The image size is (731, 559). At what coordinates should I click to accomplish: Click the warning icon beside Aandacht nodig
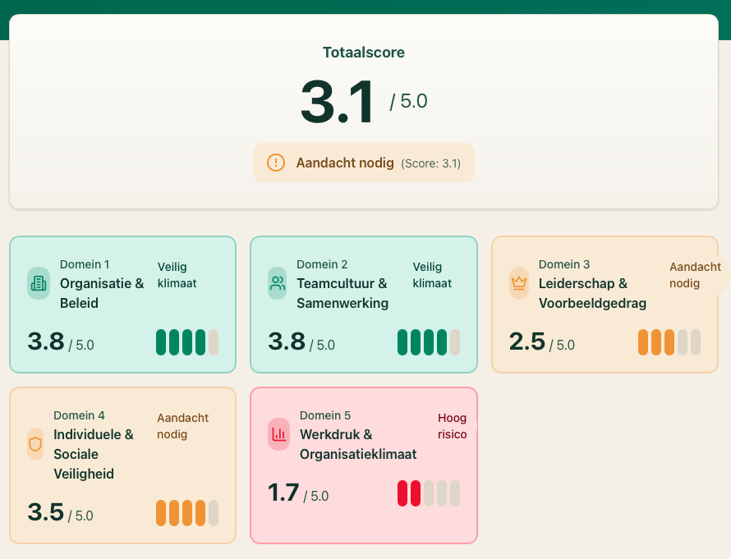[x=276, y=163]
